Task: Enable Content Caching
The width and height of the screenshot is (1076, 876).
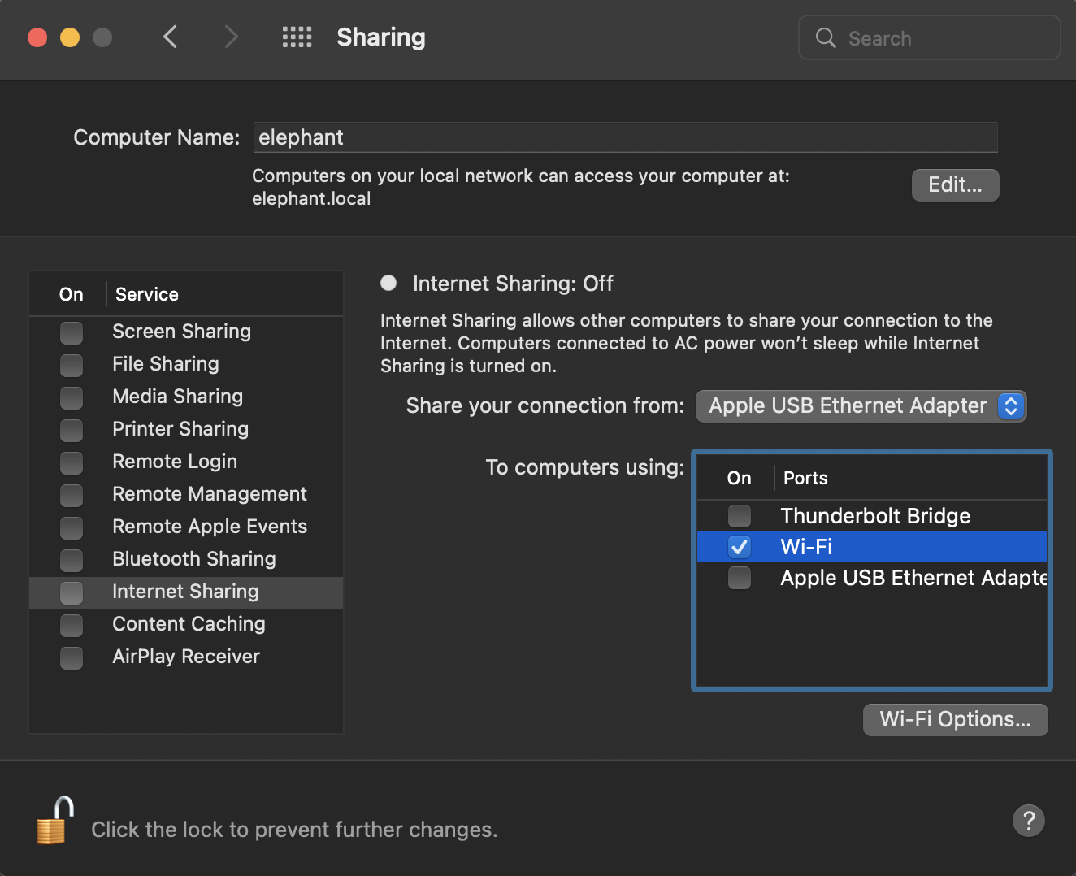Action: (x=72, y=626)
